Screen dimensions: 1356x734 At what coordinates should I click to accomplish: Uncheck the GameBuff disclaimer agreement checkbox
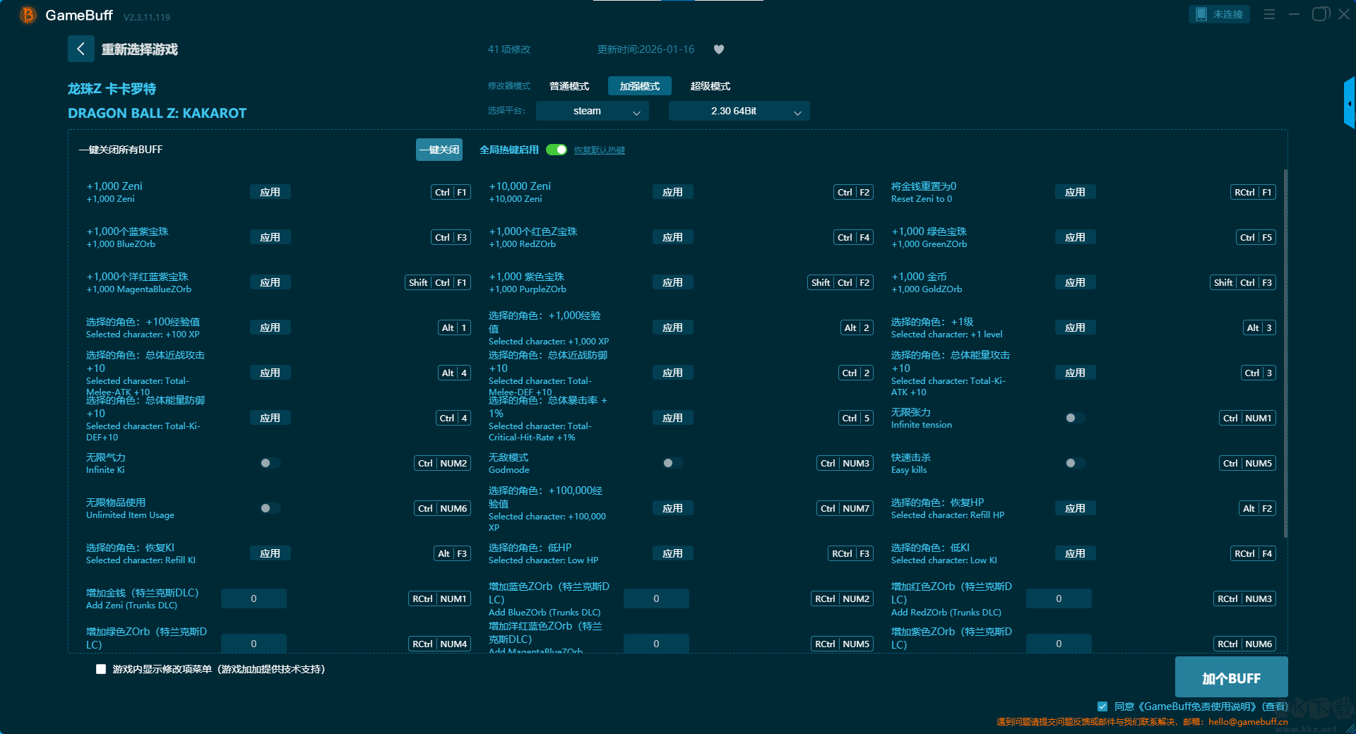pyautogui.click(x=1102, y=706)
